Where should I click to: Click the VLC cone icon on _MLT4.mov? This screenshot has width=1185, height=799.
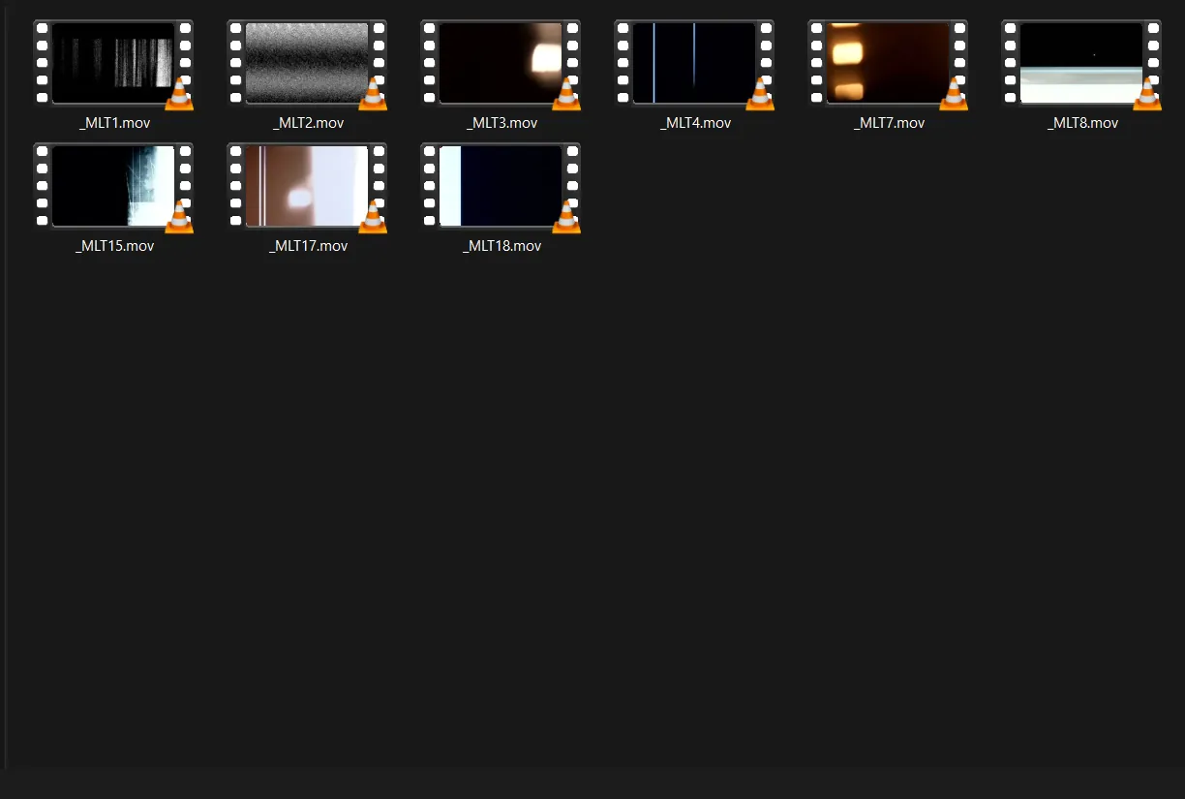[x=760, y=96]
